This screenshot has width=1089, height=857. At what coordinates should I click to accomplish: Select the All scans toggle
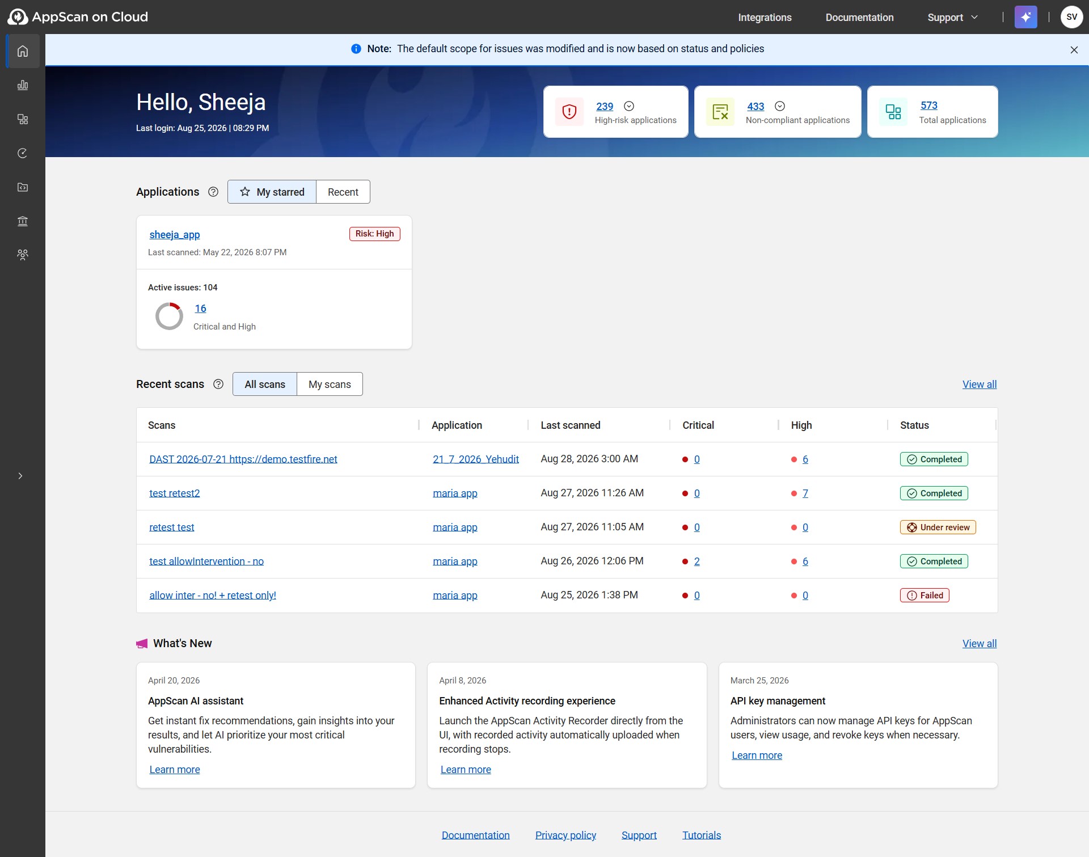tap(265, 384)
